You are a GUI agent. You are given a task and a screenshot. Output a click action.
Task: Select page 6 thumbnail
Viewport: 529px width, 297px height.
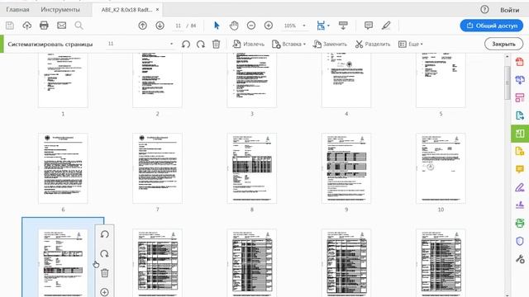63,168
